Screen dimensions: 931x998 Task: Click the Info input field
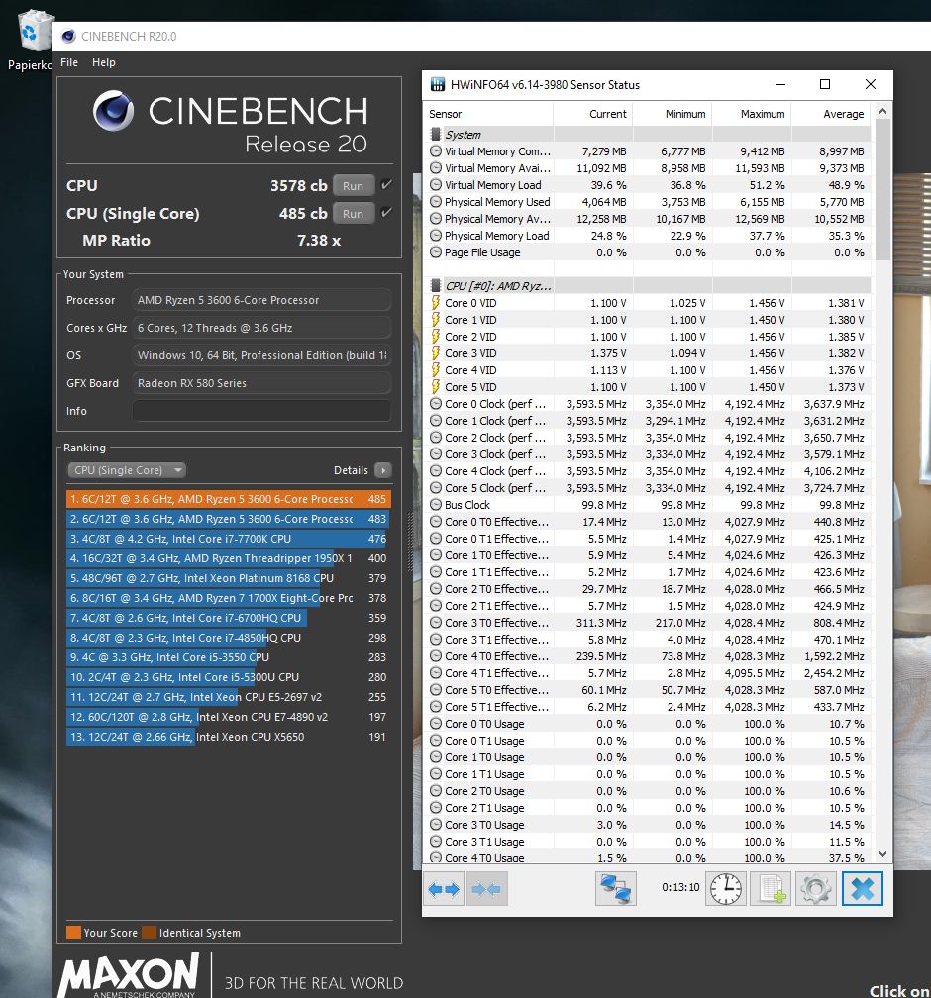tap(261, 411)
